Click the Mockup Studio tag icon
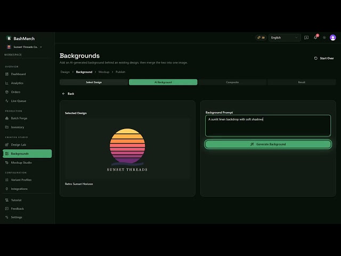Viewport: 341px width, 256px height. pos(7,163)
